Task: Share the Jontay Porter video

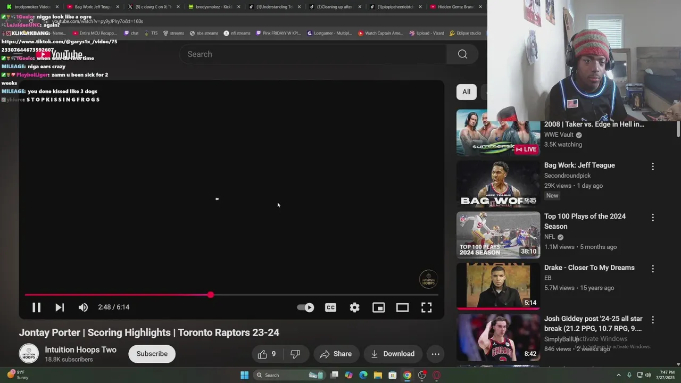Action: [336, 354]
